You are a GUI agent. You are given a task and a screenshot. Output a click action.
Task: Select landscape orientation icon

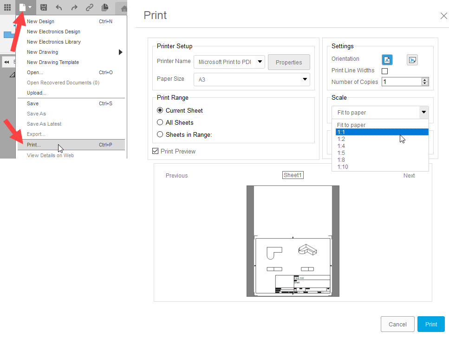412,59
